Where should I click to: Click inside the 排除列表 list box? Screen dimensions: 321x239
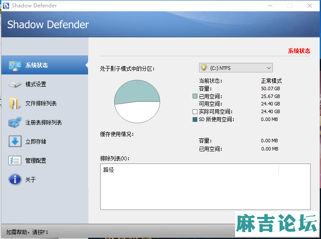point(205,187)
